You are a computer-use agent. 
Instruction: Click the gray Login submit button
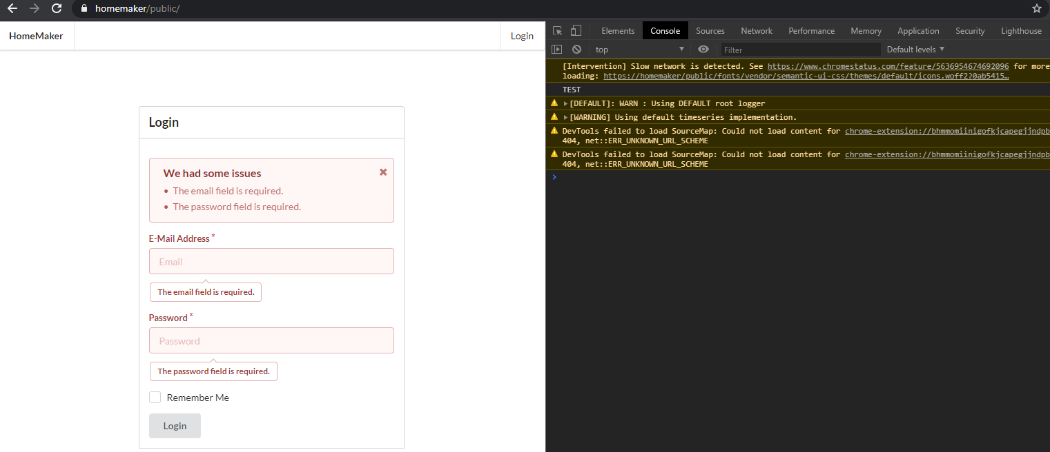click(x=175, y=426)
